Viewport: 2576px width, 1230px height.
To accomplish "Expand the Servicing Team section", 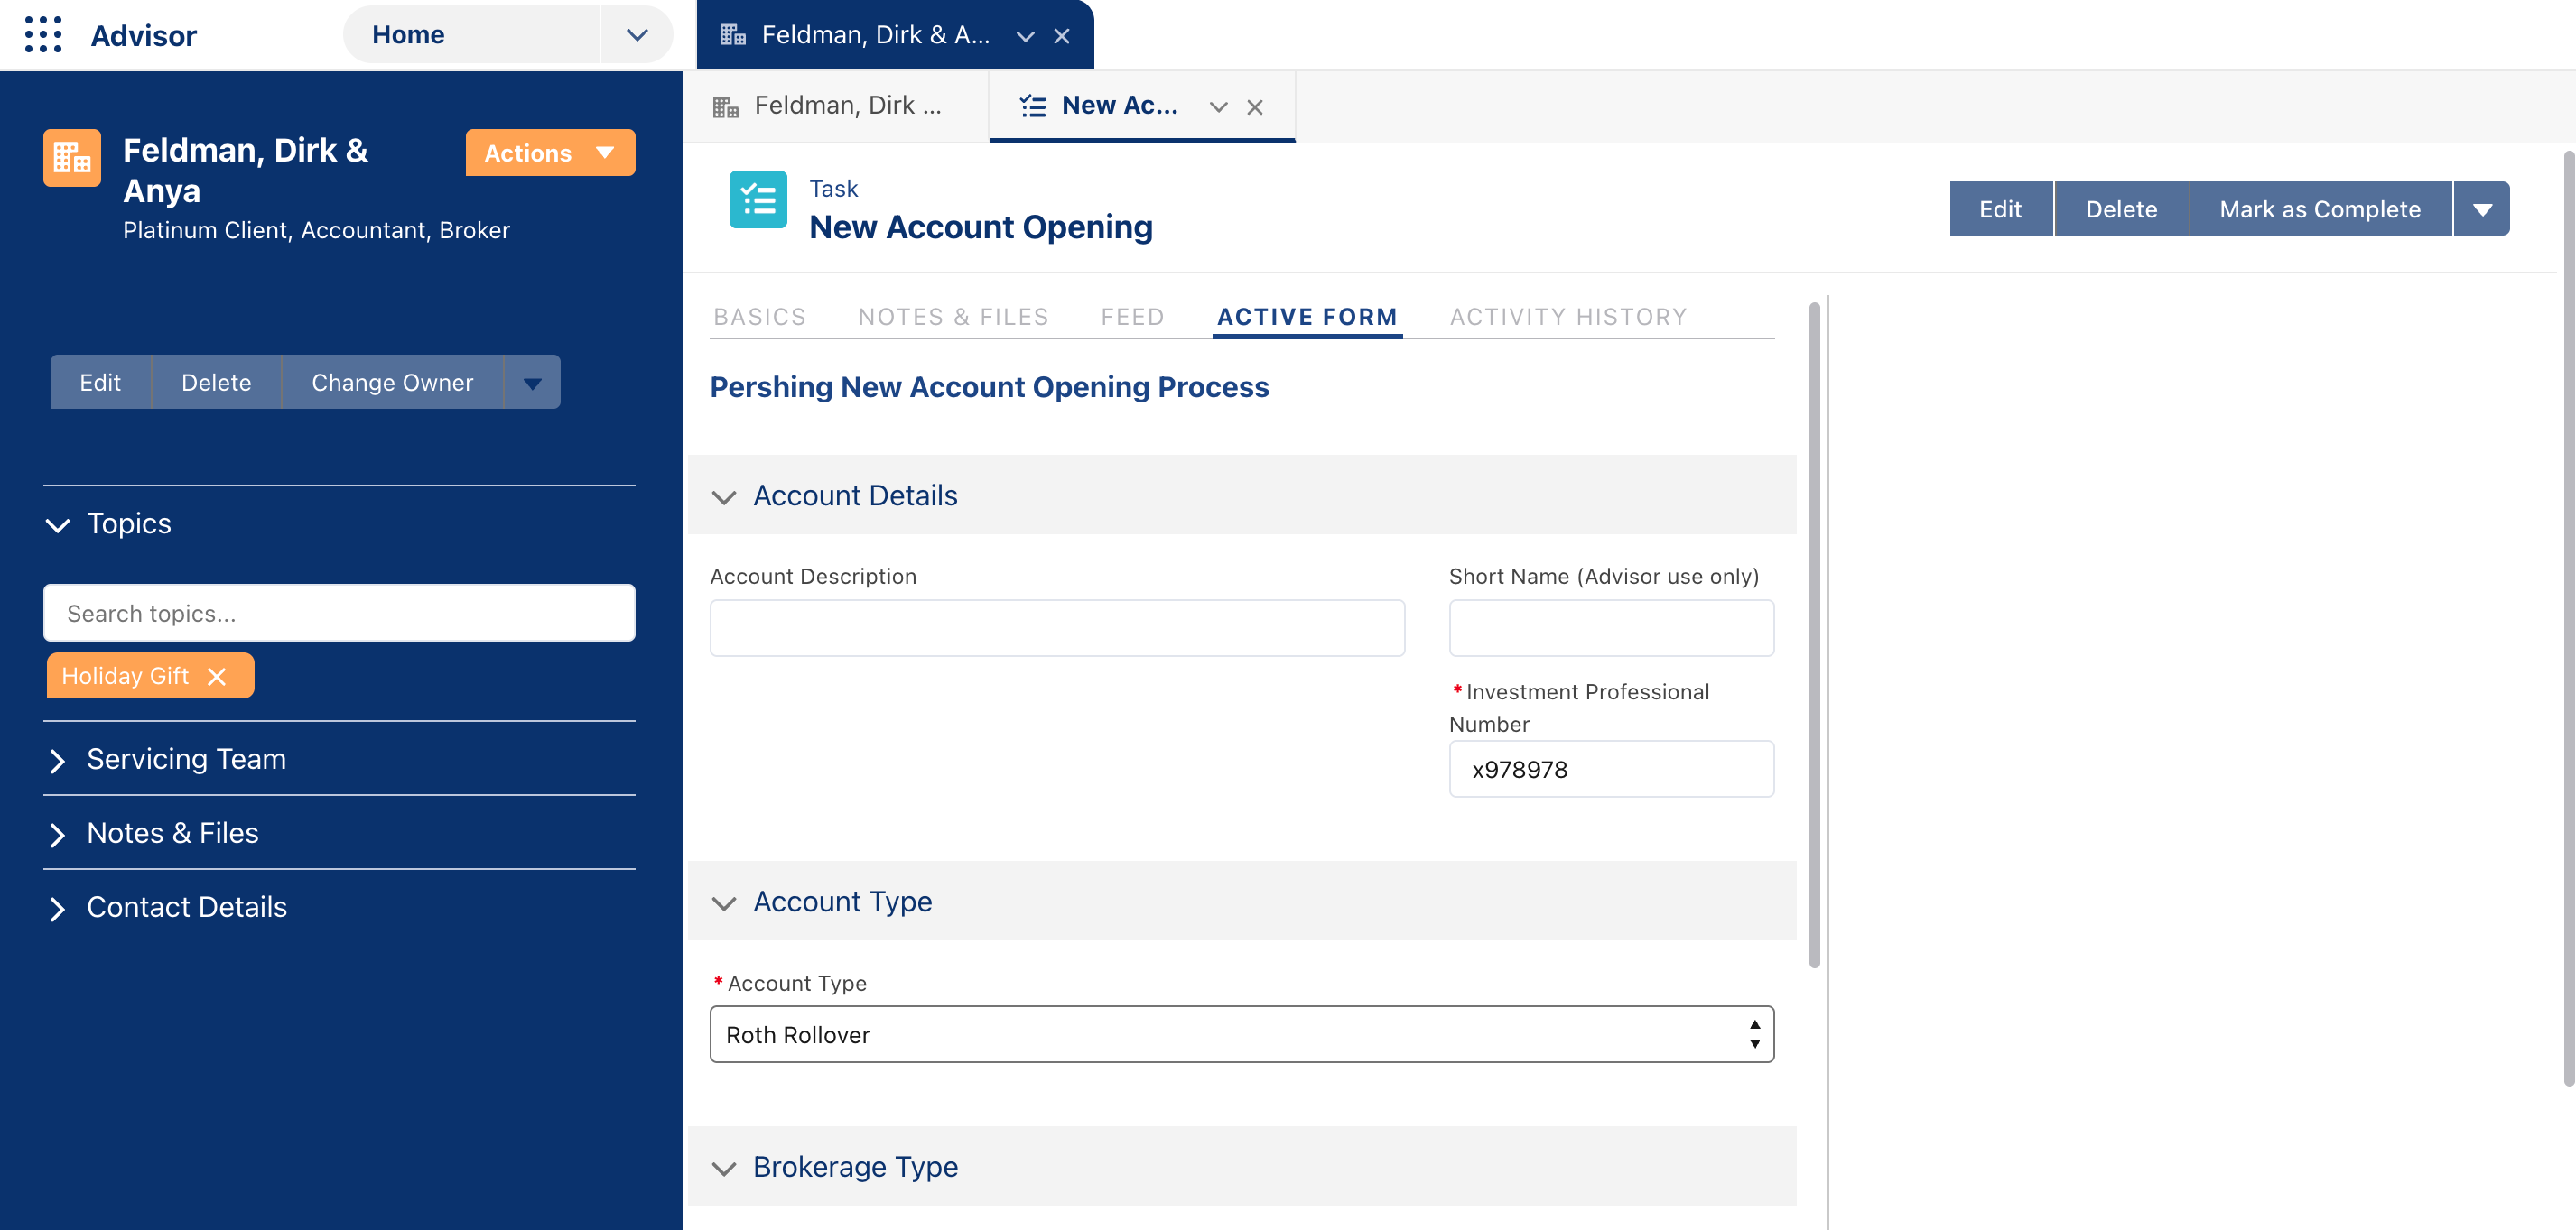I will (x=186, y=759).
